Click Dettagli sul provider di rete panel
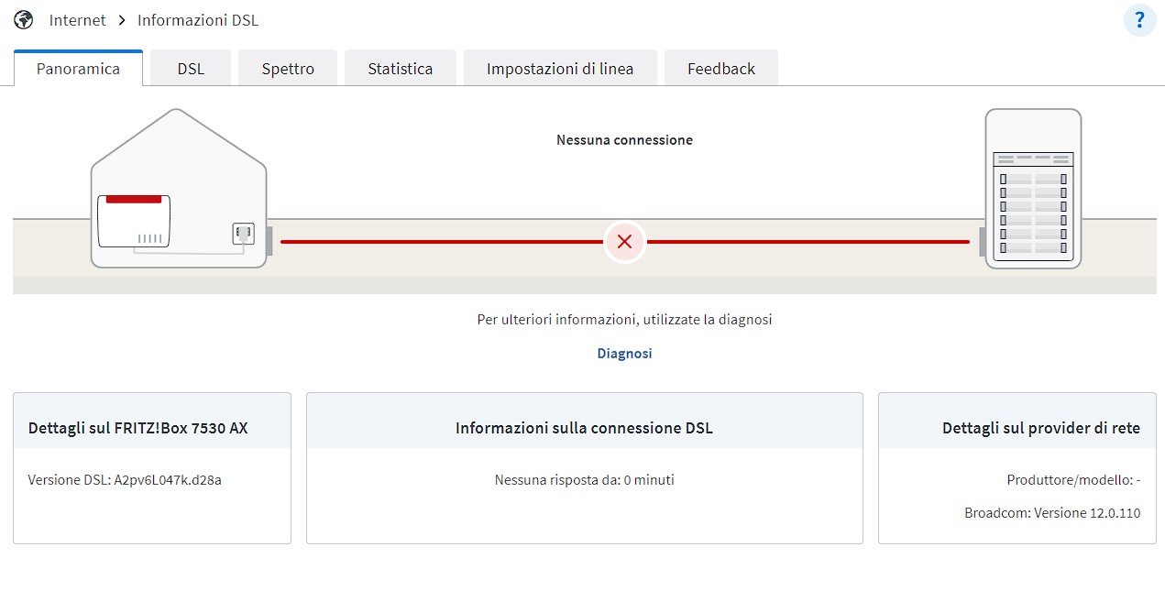Viewport: 1165px width, 591px height. (1017, 468)
